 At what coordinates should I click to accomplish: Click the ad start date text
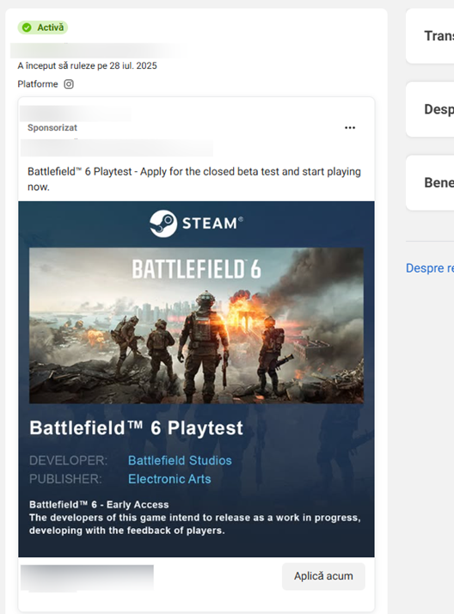coord(88,65)
